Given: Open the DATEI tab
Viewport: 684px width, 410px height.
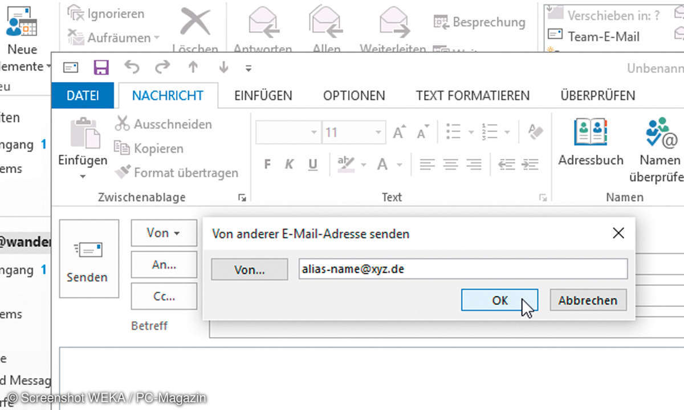Looking at the screenshot, I should point(82,96).
